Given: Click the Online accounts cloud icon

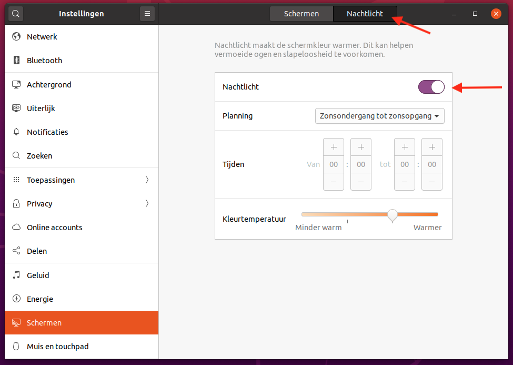Looking at the screenshot, I should [16, 228].
